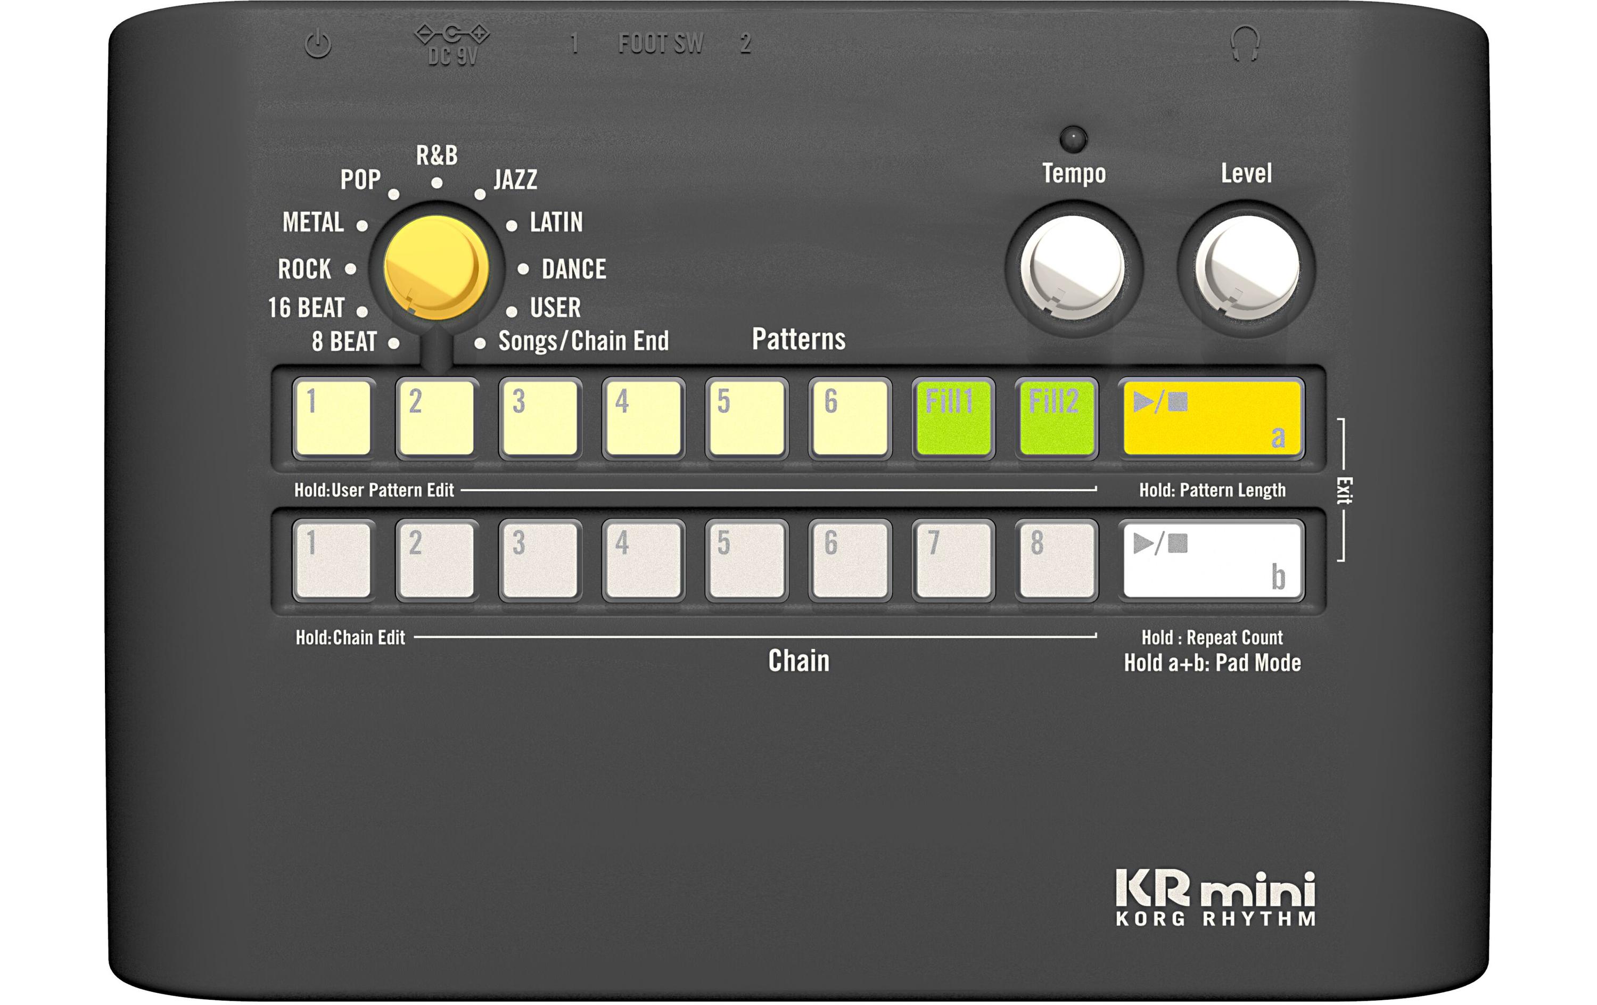
Task: Click the yellow genre selector knob
Action: point(436,267)
